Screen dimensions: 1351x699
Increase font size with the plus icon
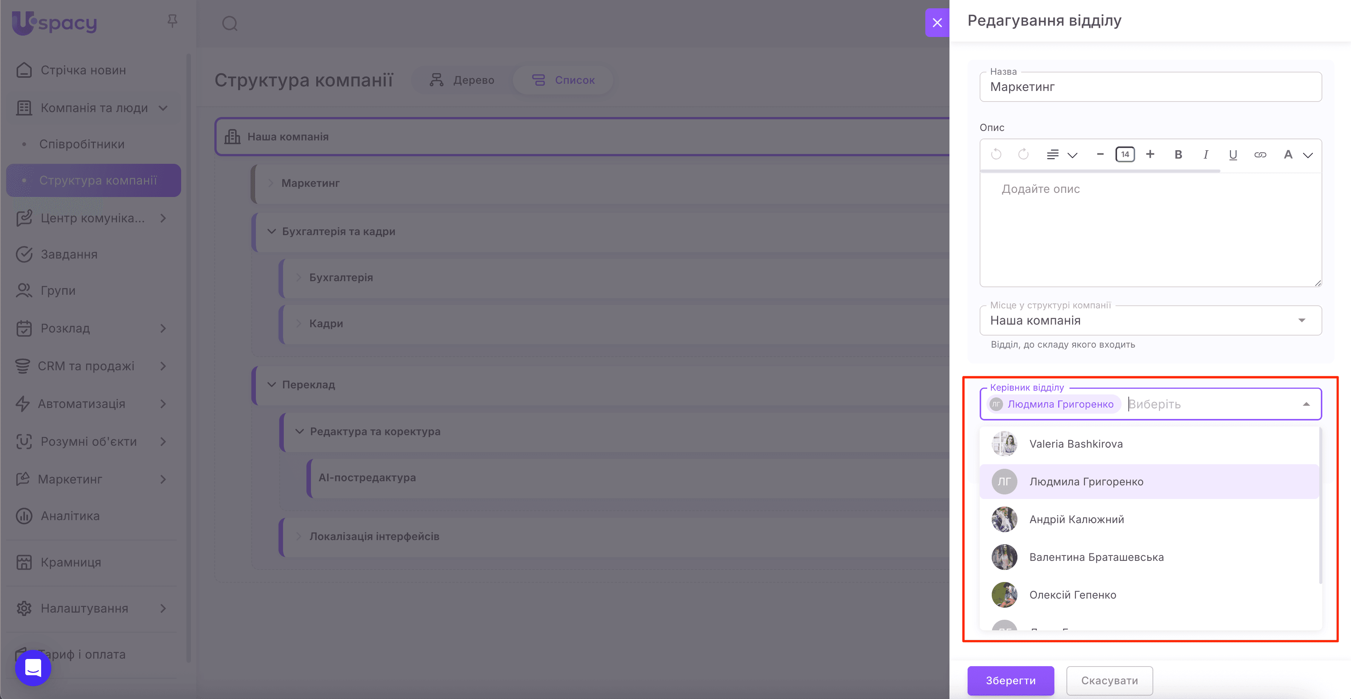tap(1150, 154)
